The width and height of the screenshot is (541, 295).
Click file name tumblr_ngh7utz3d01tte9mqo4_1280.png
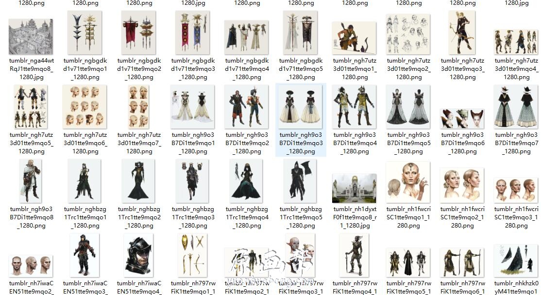(x=516, y=69)
